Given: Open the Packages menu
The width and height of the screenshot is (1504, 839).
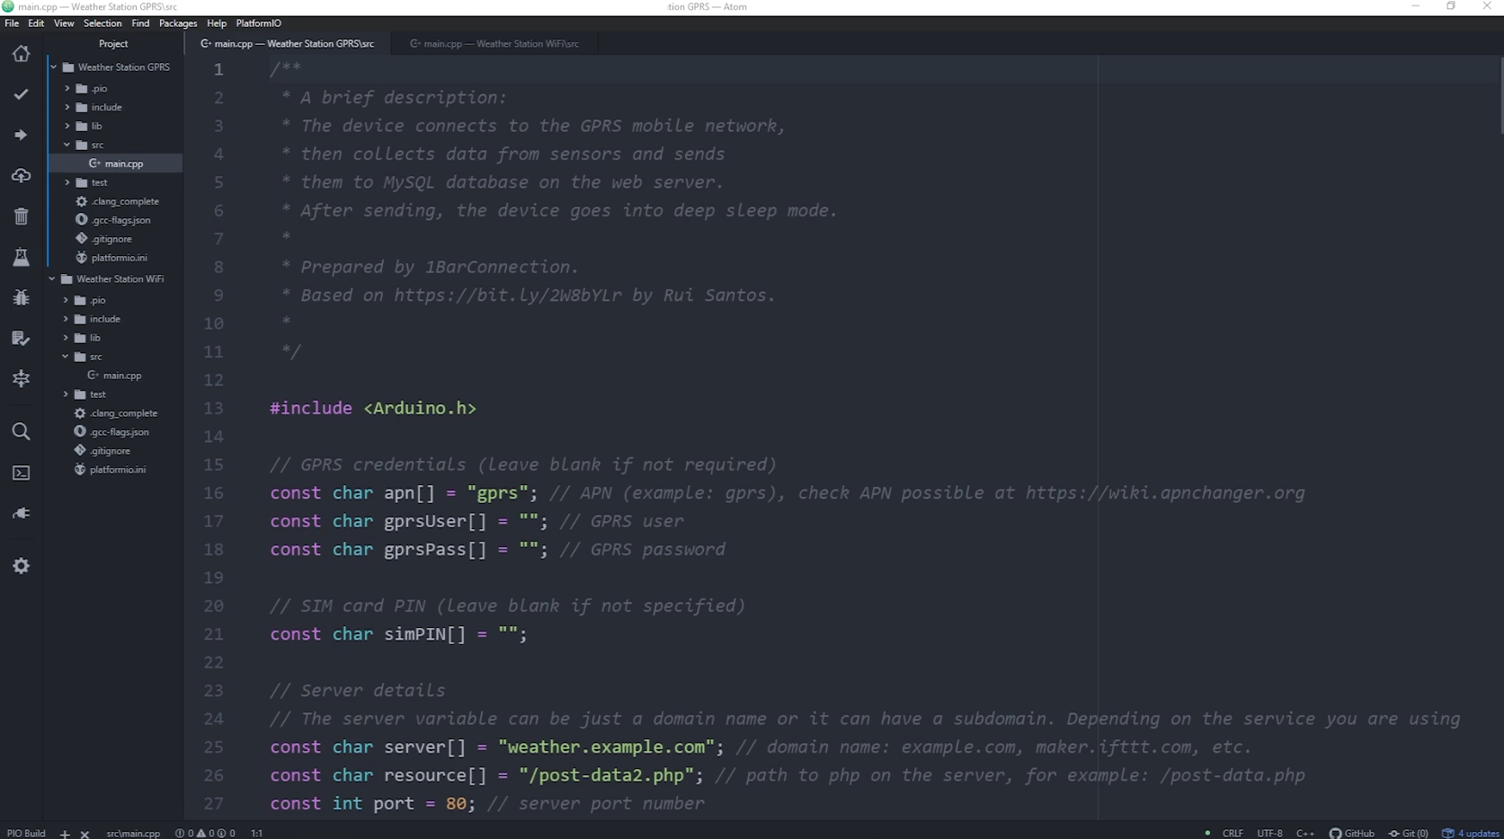Looking at the screenshot, I should pyautogui.click(x=177, y=23).
